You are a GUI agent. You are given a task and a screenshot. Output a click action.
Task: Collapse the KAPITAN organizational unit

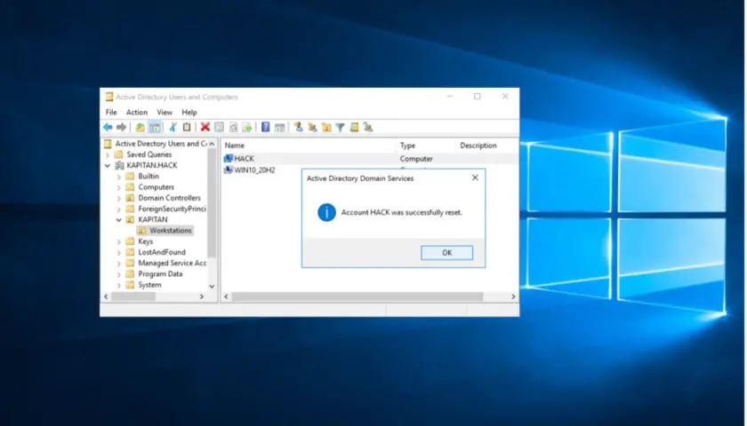coord(118,220)
